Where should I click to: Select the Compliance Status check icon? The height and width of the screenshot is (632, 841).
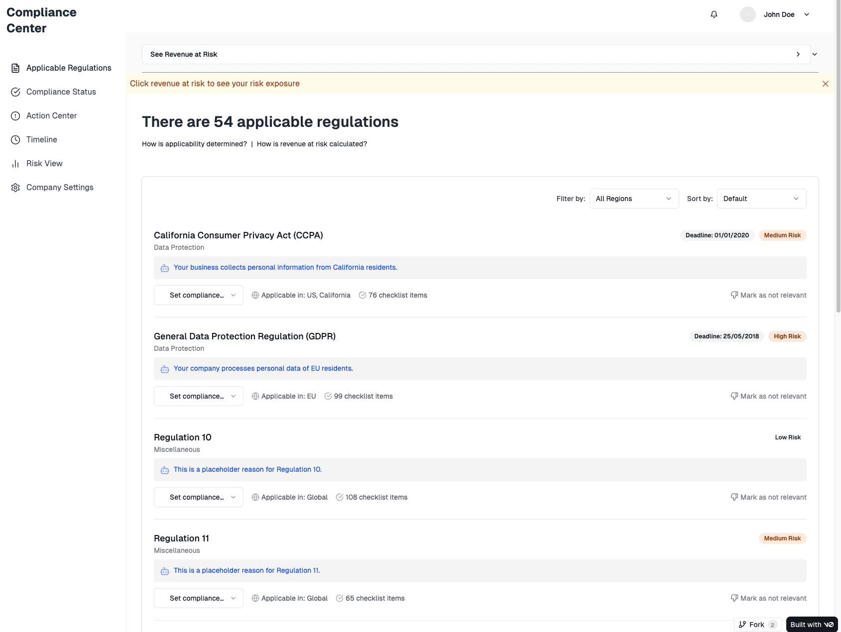click(15, 92)
